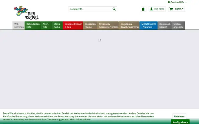Click the shopping cart icon
The width and height of the screenshot is (199, 124).
pyautogui.click(x=171, y=9)
